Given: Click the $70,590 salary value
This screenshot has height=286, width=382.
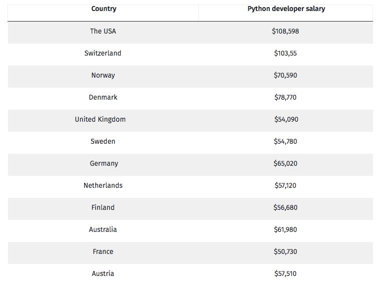Looking at the screenshot, I should (285, 75).
